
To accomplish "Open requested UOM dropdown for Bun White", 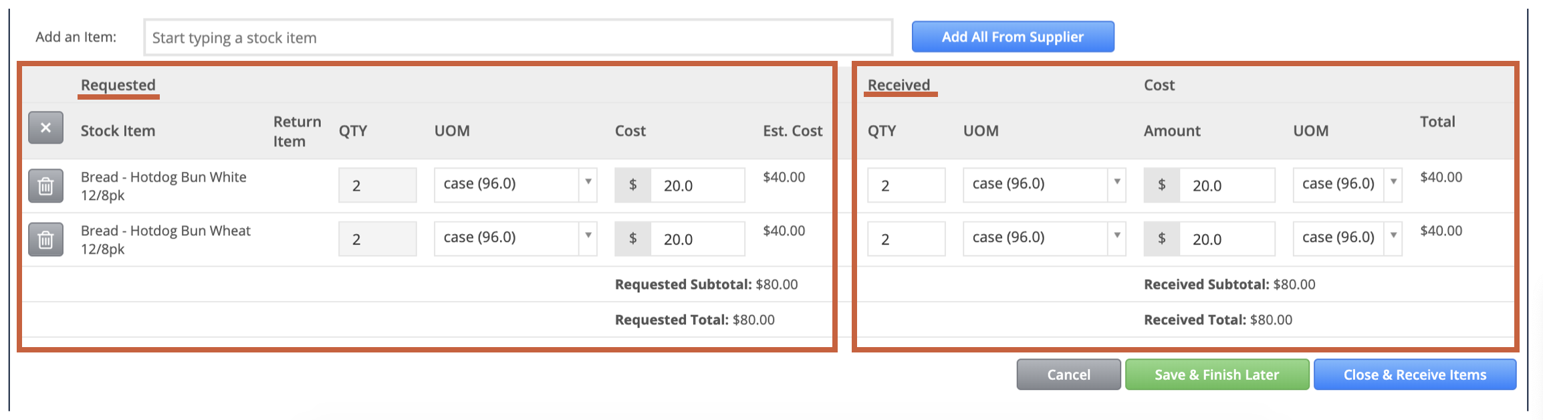I will [x=515, y=185].
